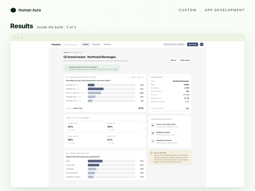The height and width of the screenshot is (191, 255).
Task: Click 'Validated against 600 real completes' text
Action: tap(83, 67)
